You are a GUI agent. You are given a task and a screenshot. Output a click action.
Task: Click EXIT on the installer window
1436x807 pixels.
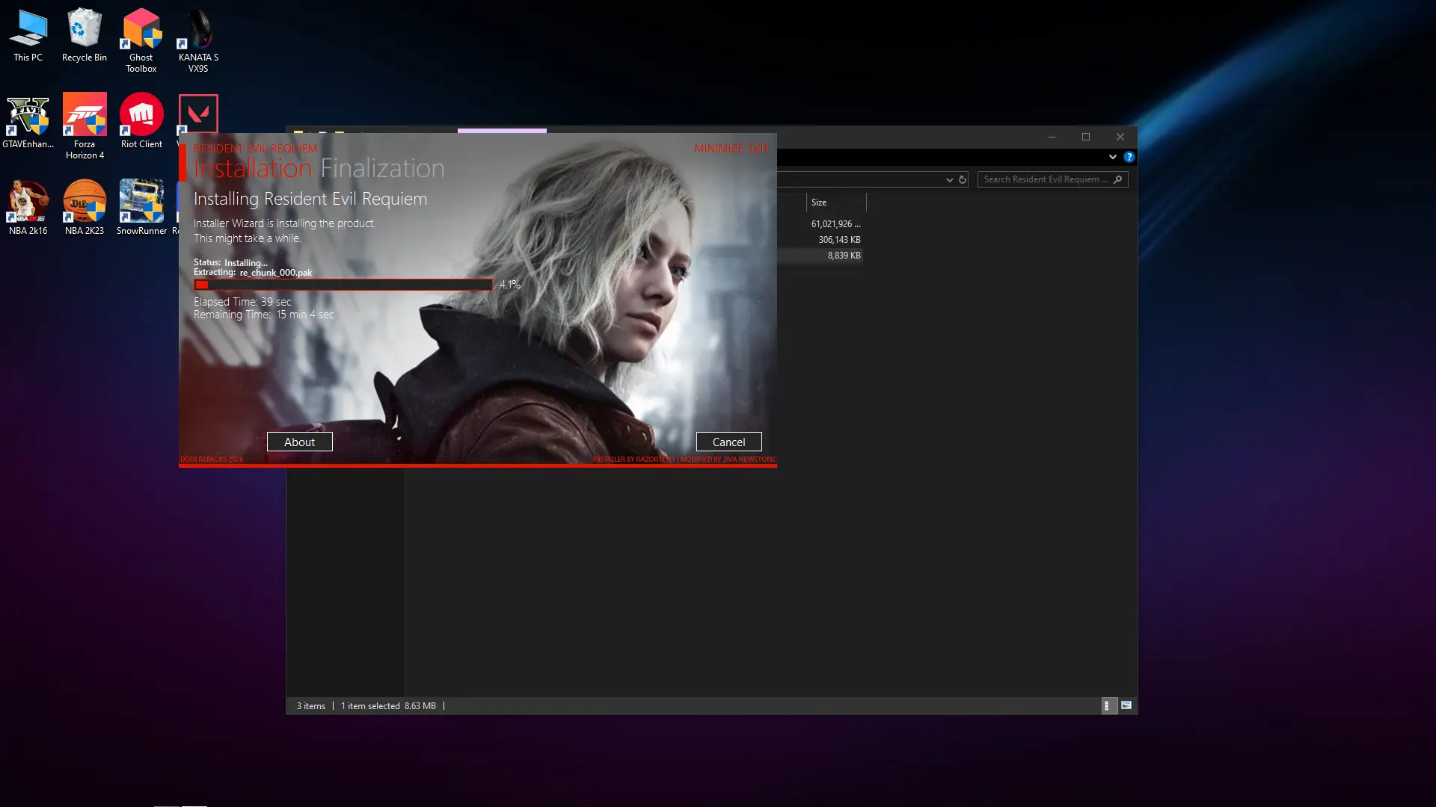click(x=758, y=149)
